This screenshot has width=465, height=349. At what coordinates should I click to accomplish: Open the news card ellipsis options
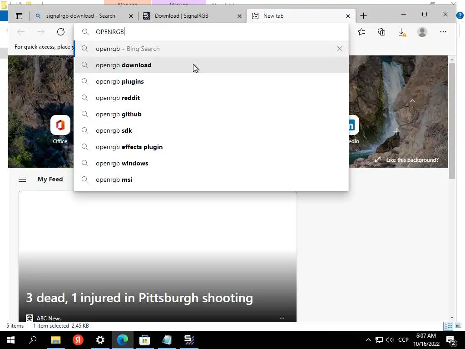282,318
